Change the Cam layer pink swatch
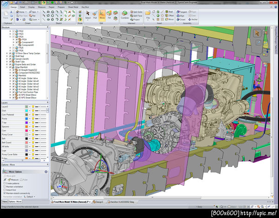279x218 pixels. click(27, 131)
